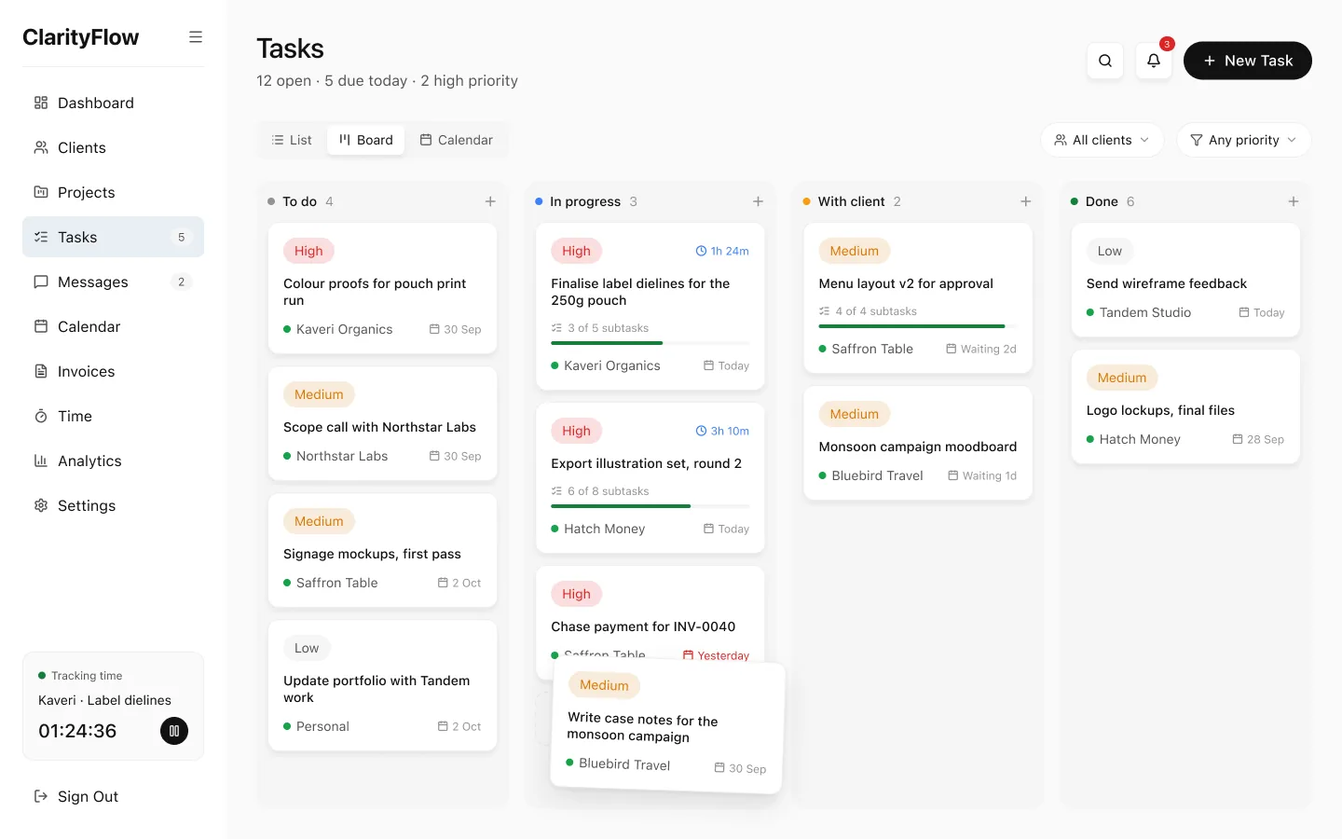The image size is (1342, 839).
Task: Open the search icon button
Action: click(x=1105, y=61)
